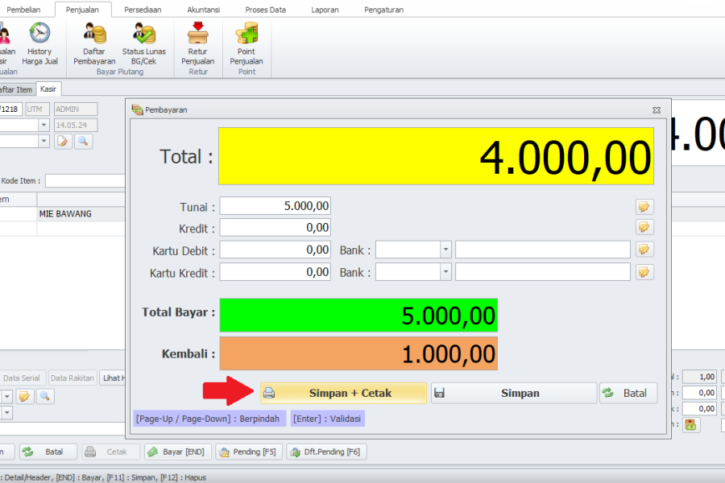Switch to Akuntansi ribbon tab
Viewport: 725px width, 483px height.
pyautogui.click(x=204, y=10)
